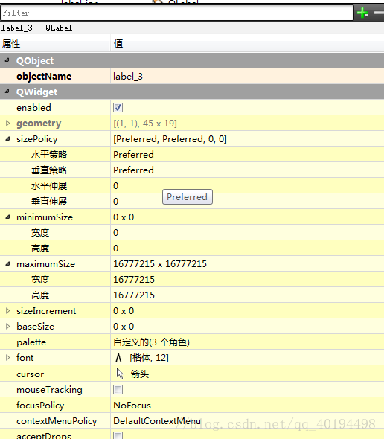Click the Filter input field

[x=177, y=13]
